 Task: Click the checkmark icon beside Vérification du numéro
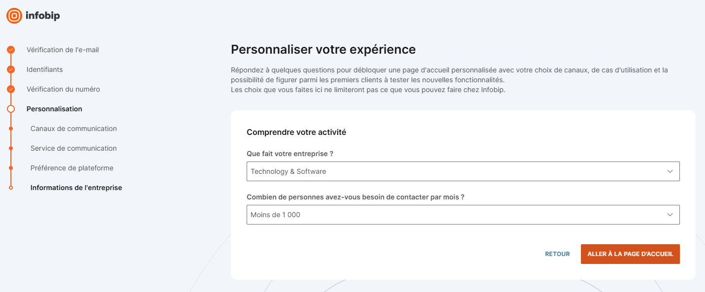coord(11,89)
